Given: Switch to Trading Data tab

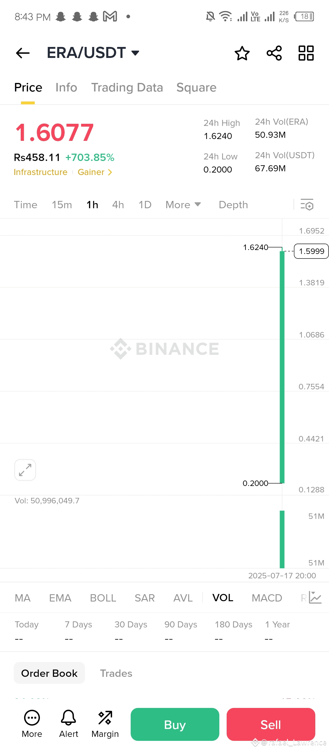Looking at the screenshot, I should [127, 87].
